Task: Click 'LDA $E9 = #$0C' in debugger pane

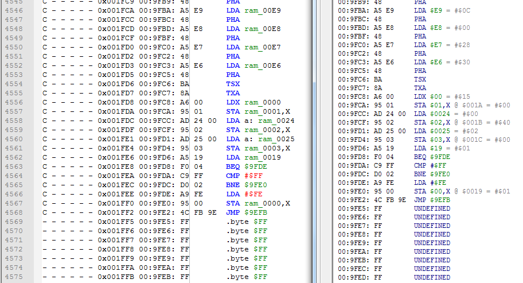Action: (x=442, y=11)
